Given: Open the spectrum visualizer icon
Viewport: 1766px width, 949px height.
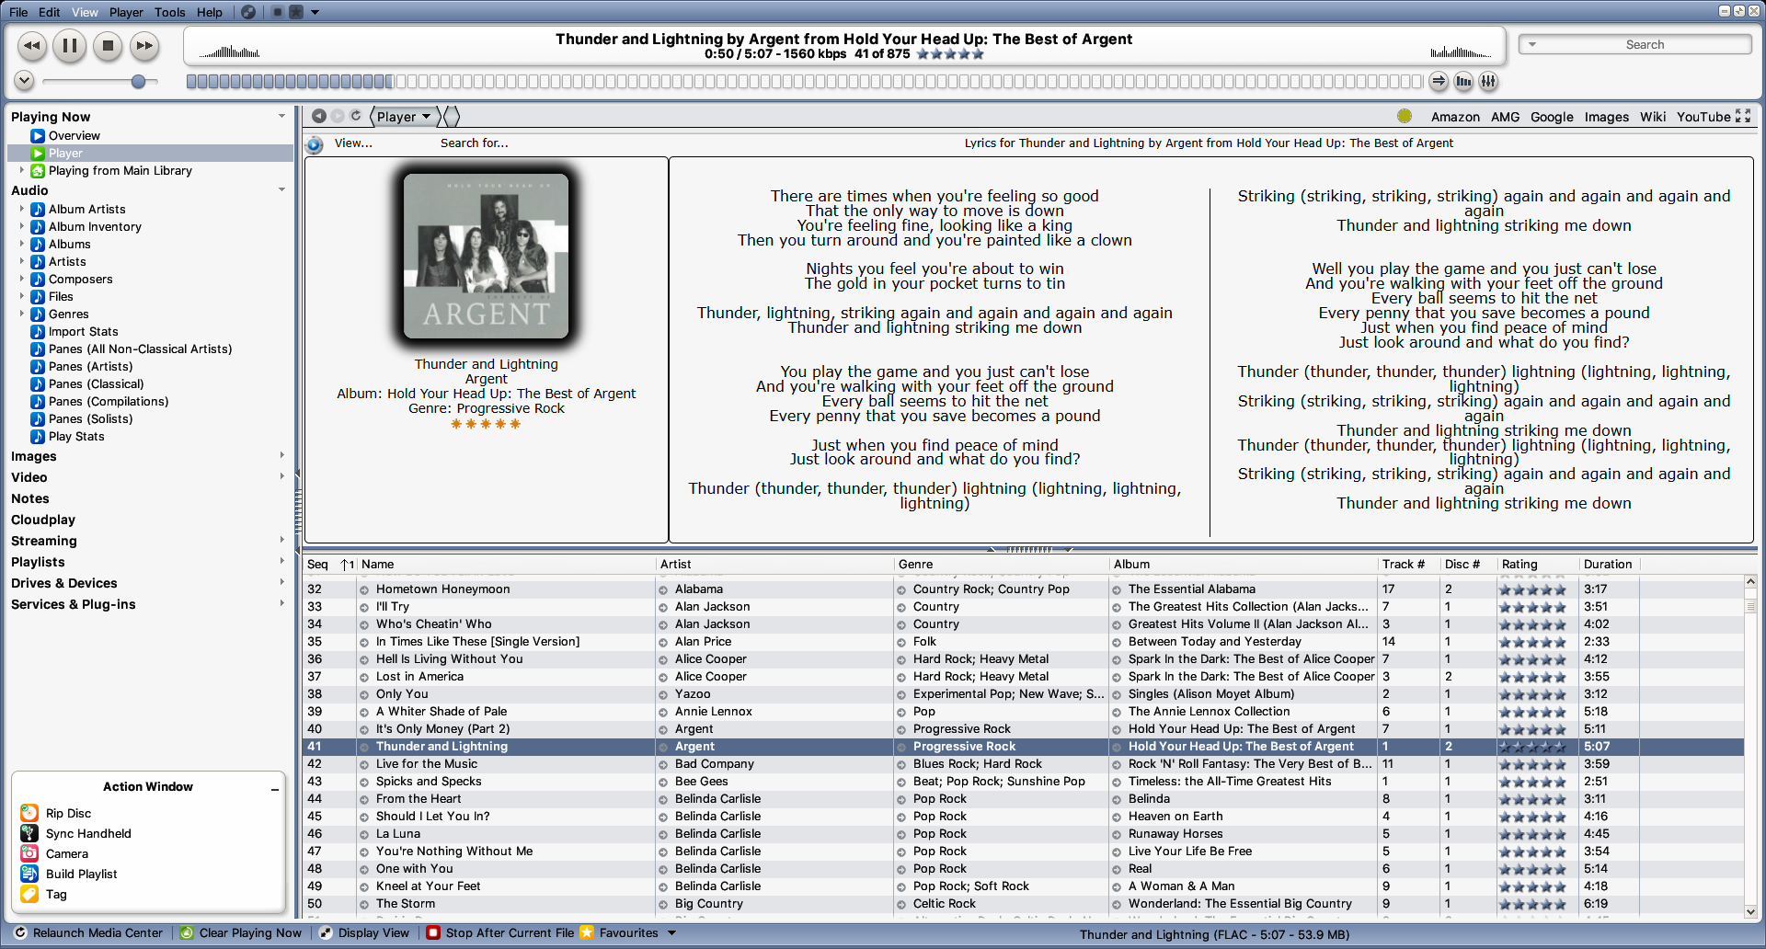Looking at the screenshot, I should [1464, 82].
